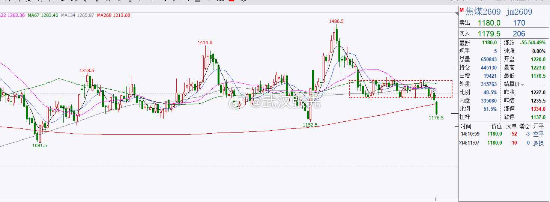
Task: Click the 持仓 value 445130
Action: 489,68
